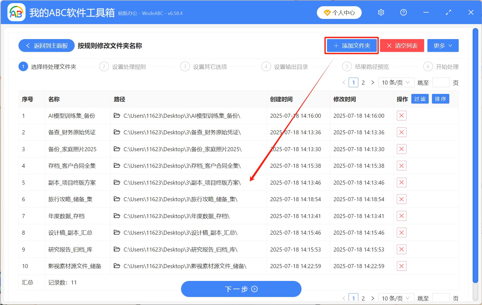482x305 pixels.
Task: Open the top 10条/页 page size dropdown
Action: tap(396, 82)
